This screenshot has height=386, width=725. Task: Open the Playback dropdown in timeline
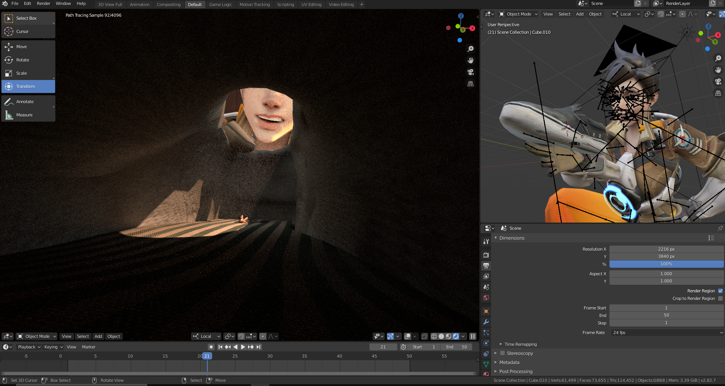pyautogui.click(x=29, y=347)
